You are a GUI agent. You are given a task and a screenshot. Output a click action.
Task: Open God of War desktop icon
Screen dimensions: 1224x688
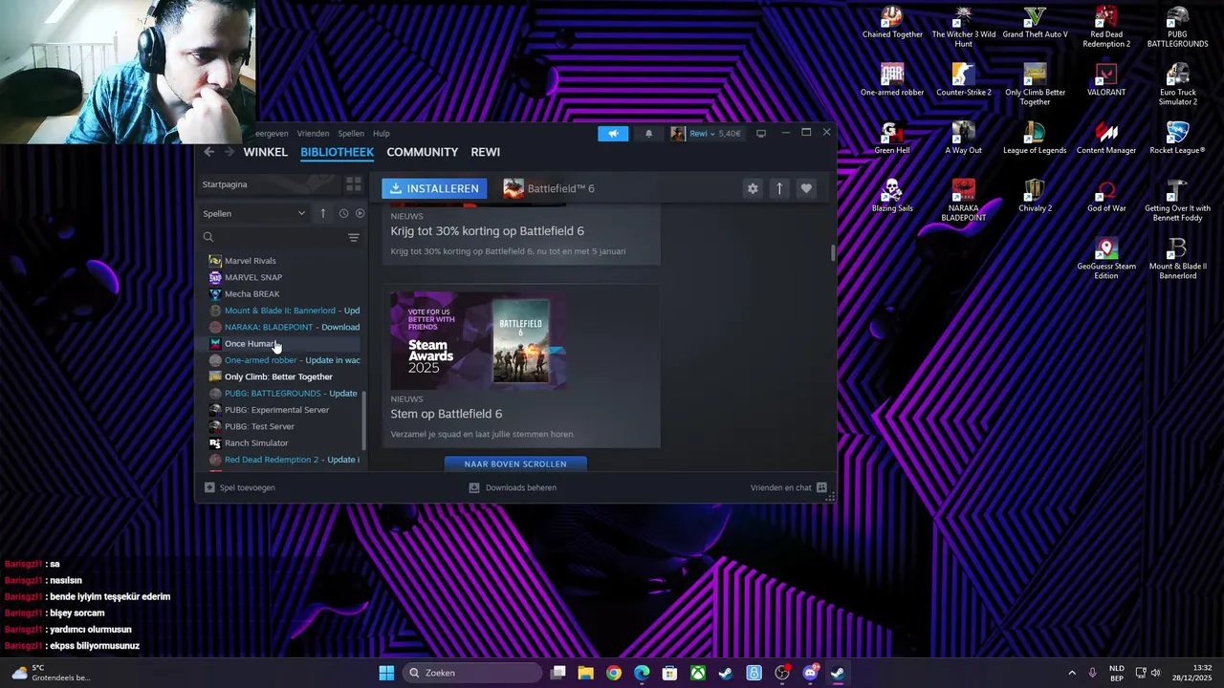(1106, 197)
